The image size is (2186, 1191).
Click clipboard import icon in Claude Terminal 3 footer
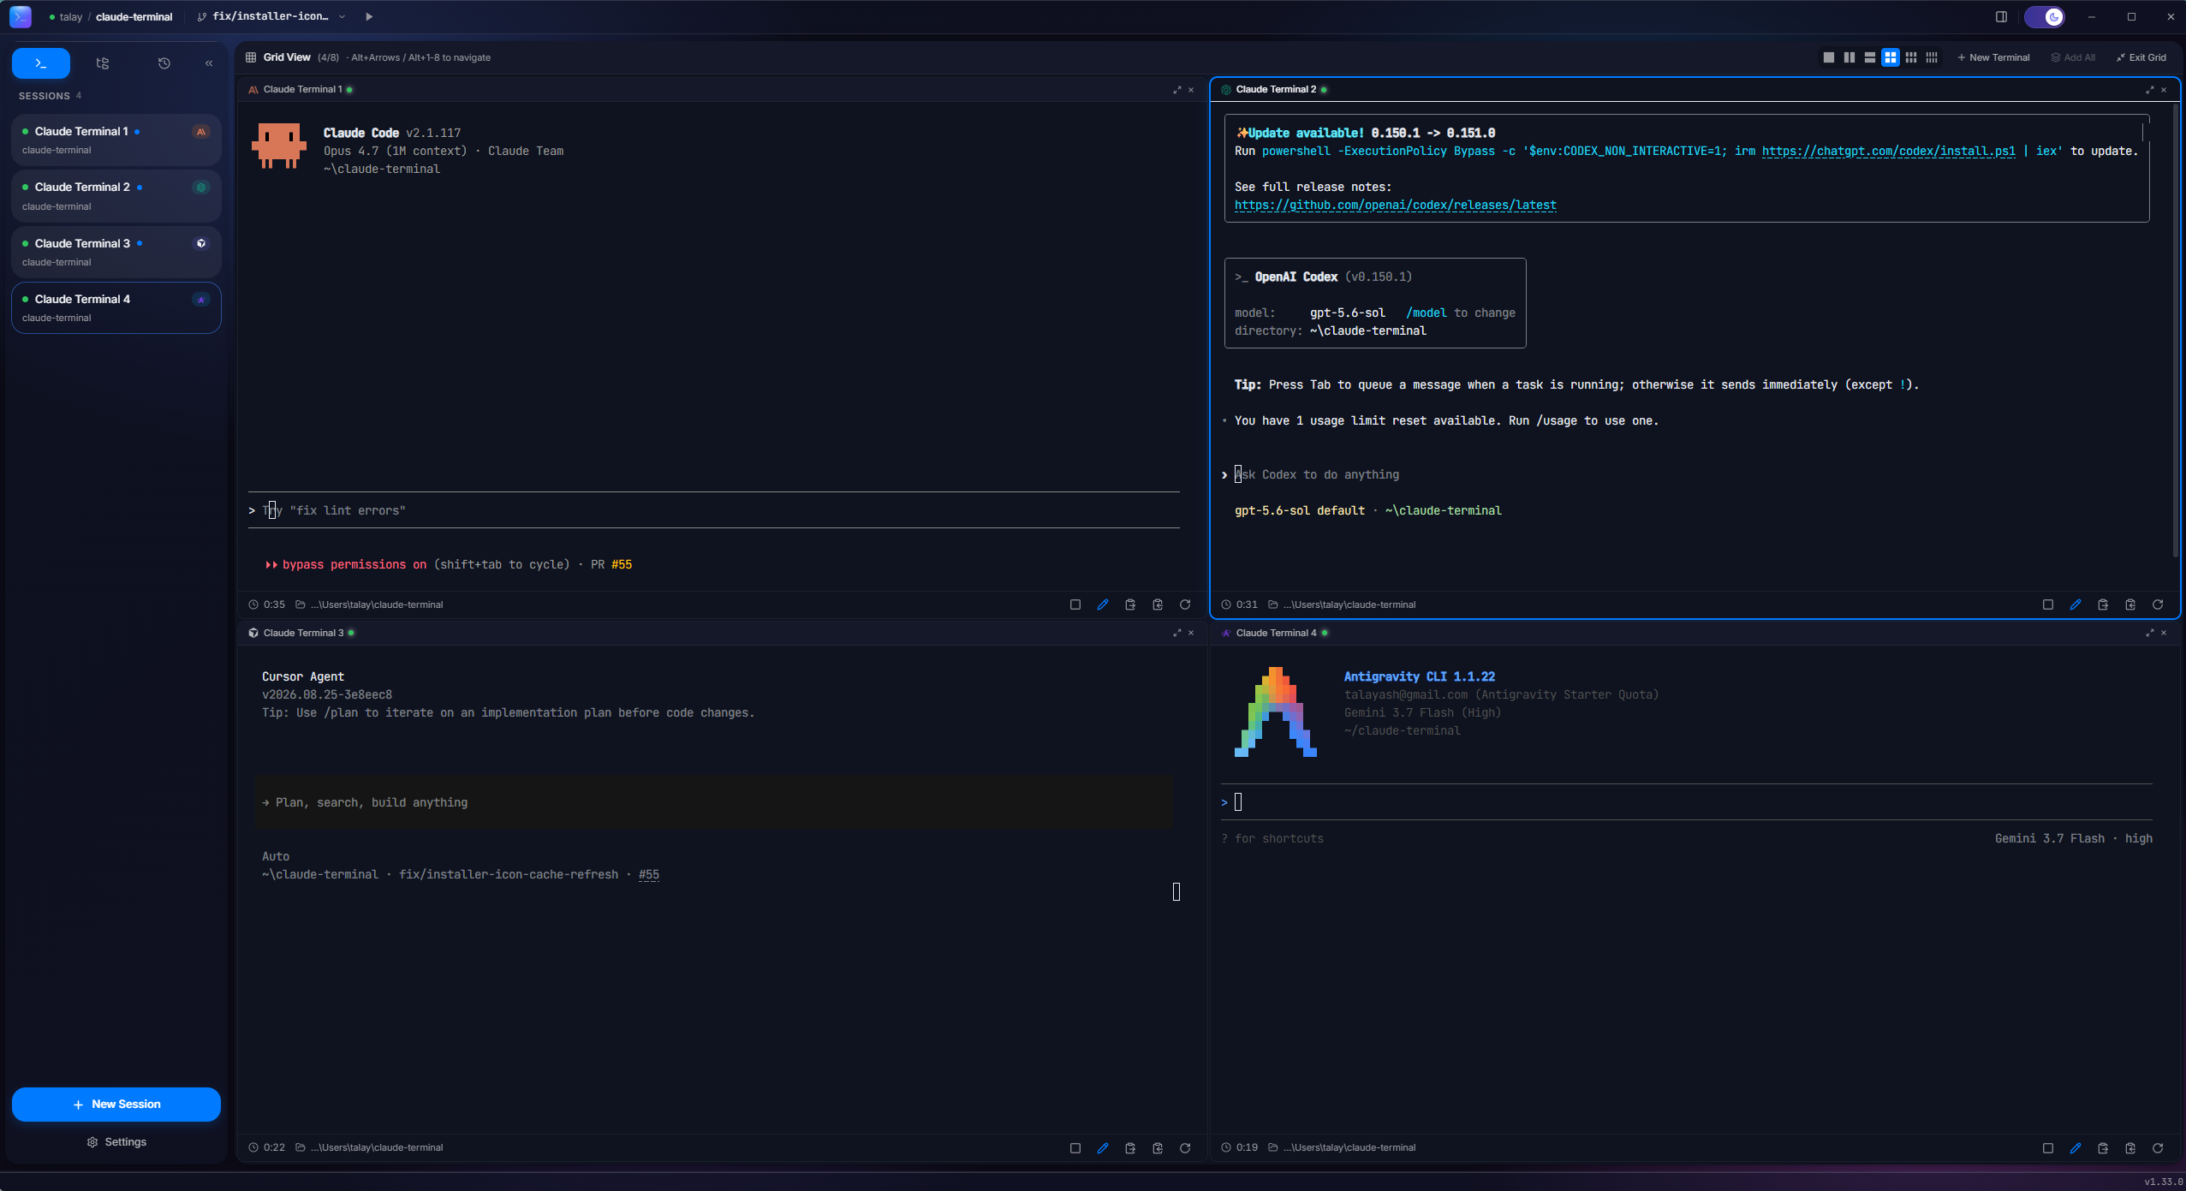coord(1158,1148)
